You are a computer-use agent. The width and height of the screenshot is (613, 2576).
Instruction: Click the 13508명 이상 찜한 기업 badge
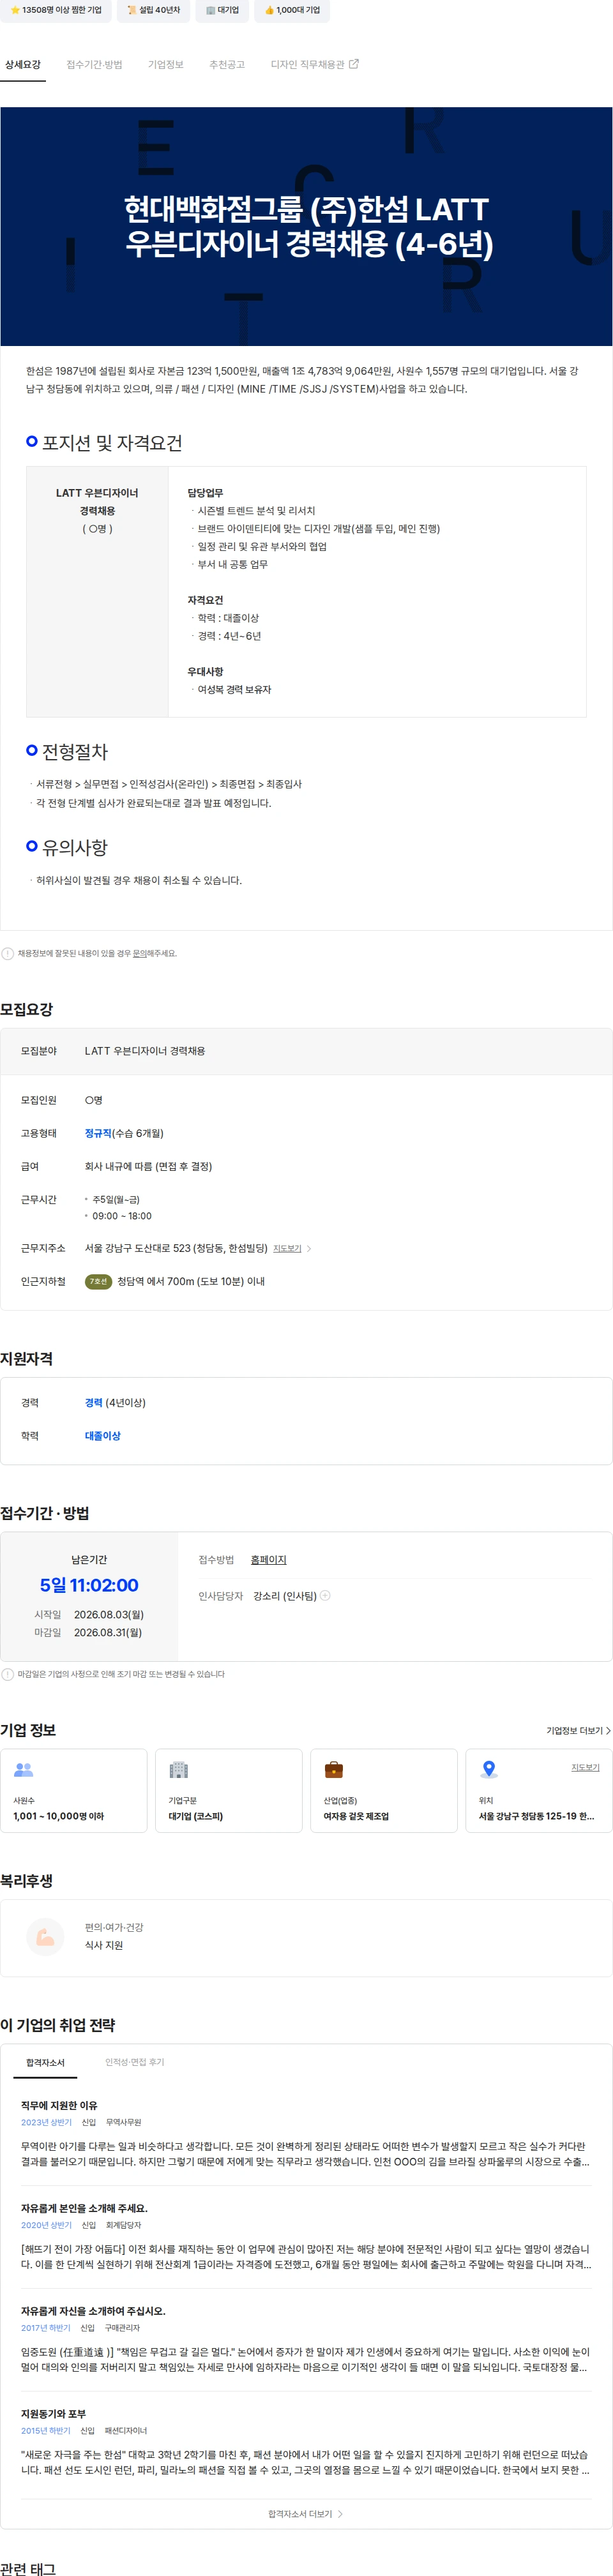pos(56,10)
